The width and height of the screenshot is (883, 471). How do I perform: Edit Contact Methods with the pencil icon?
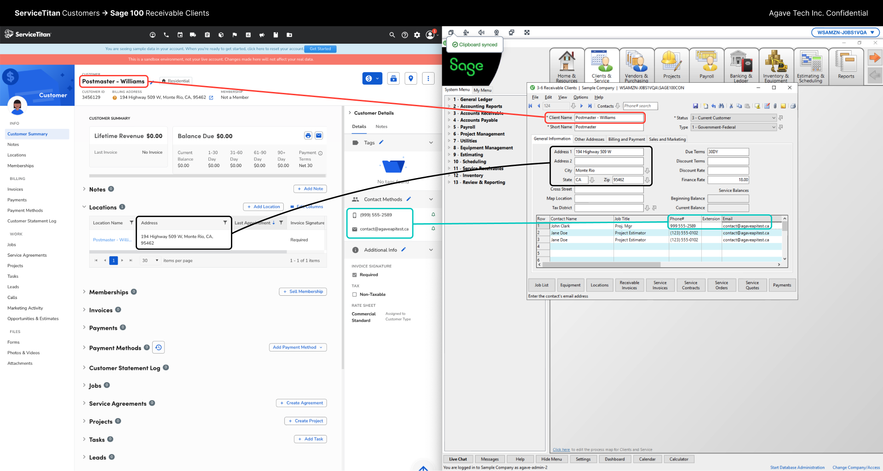click(x=408, y=199)
